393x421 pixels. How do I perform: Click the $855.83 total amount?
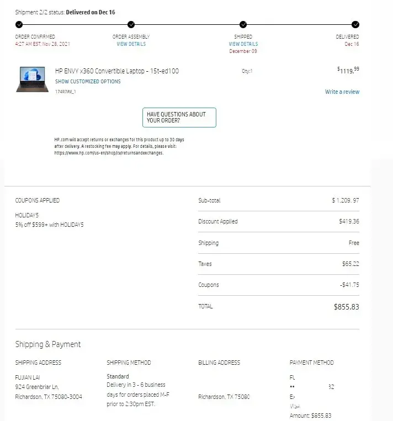[x=346, y=307]
